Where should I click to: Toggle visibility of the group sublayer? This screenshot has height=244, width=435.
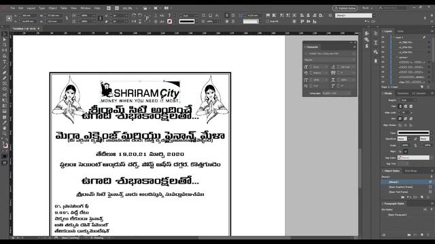383,57
